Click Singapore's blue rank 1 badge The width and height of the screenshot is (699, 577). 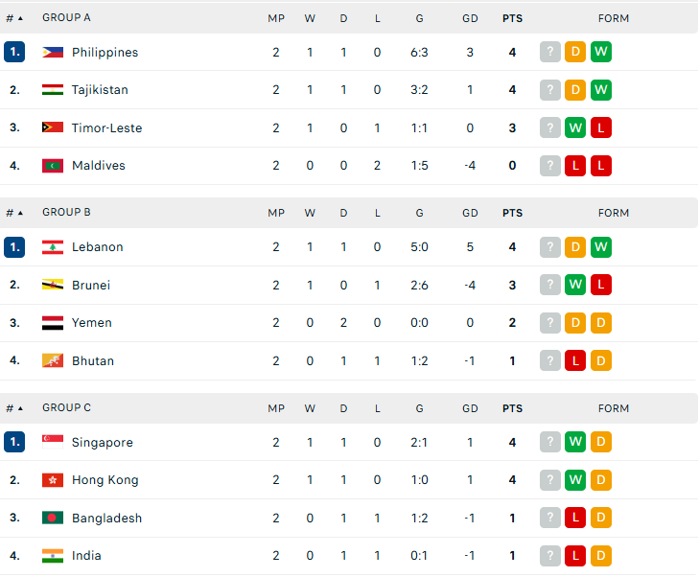point(14,443)
